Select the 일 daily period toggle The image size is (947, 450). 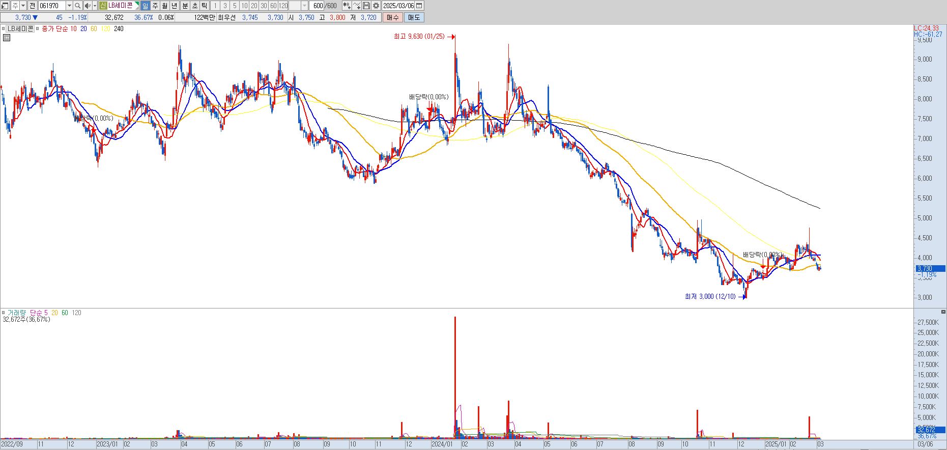coord(146,6)
